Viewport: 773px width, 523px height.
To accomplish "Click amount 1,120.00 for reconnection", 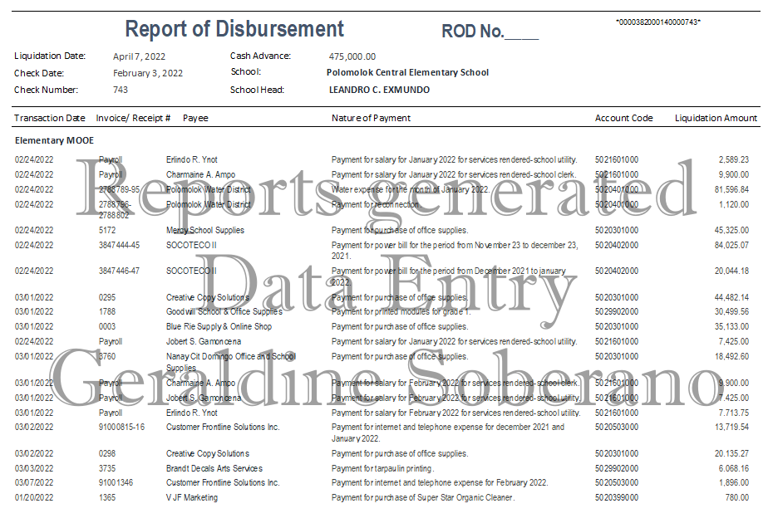I will click(x=734, y=204).
